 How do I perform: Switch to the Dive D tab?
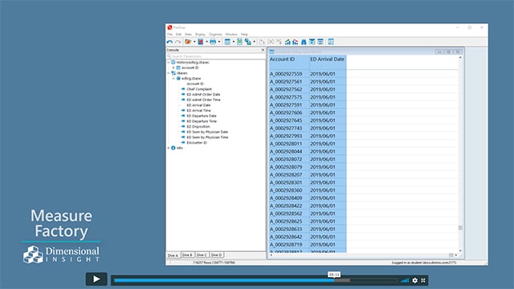217,254
